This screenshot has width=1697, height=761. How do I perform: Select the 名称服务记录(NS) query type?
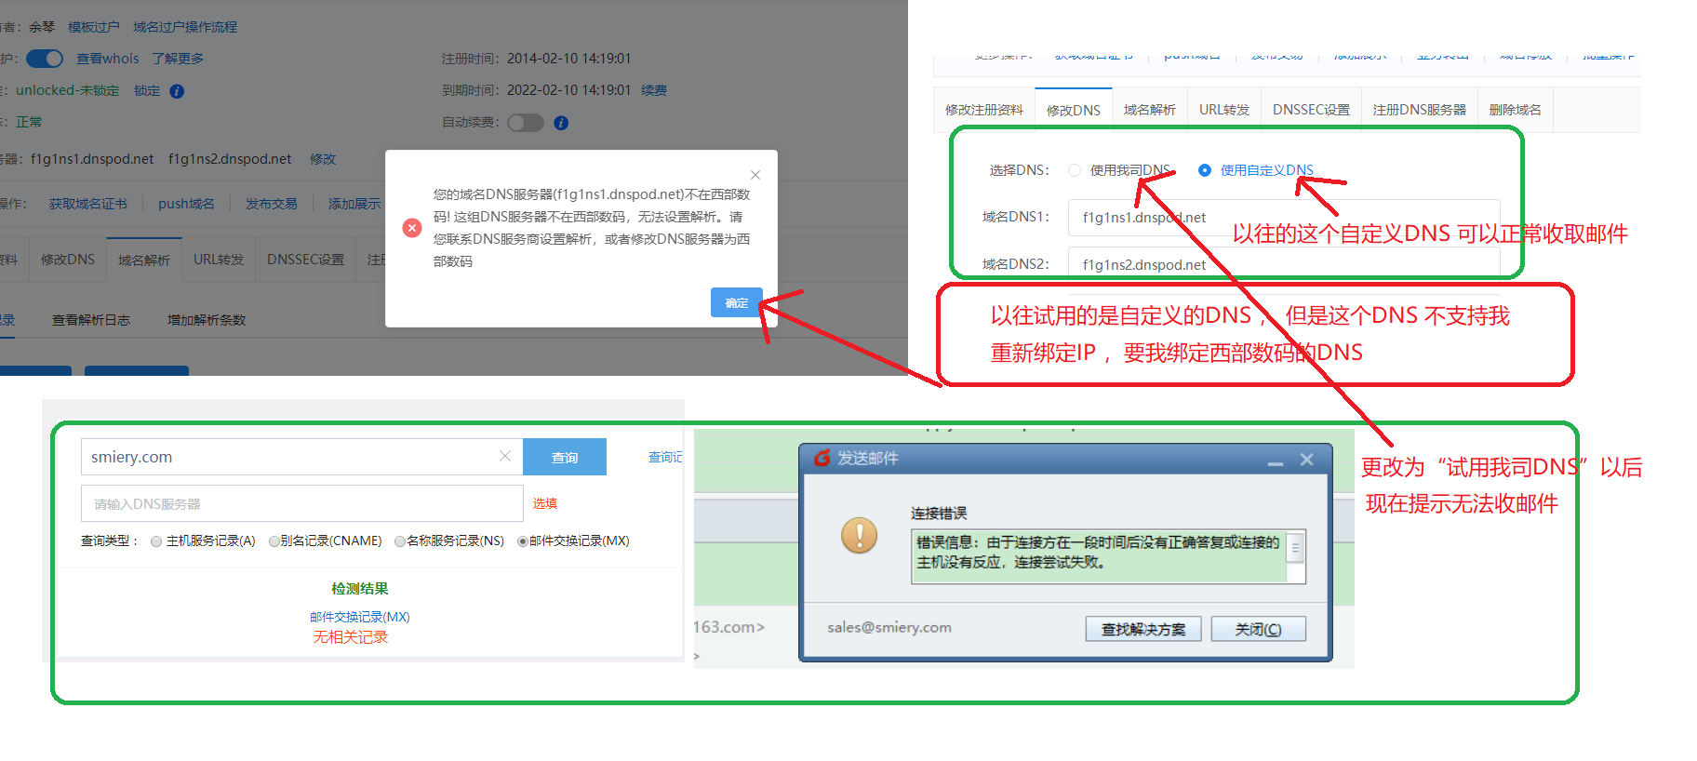click(x=400, y=541)
